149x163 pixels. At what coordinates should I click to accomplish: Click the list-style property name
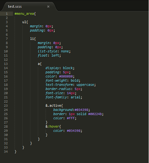48,51
